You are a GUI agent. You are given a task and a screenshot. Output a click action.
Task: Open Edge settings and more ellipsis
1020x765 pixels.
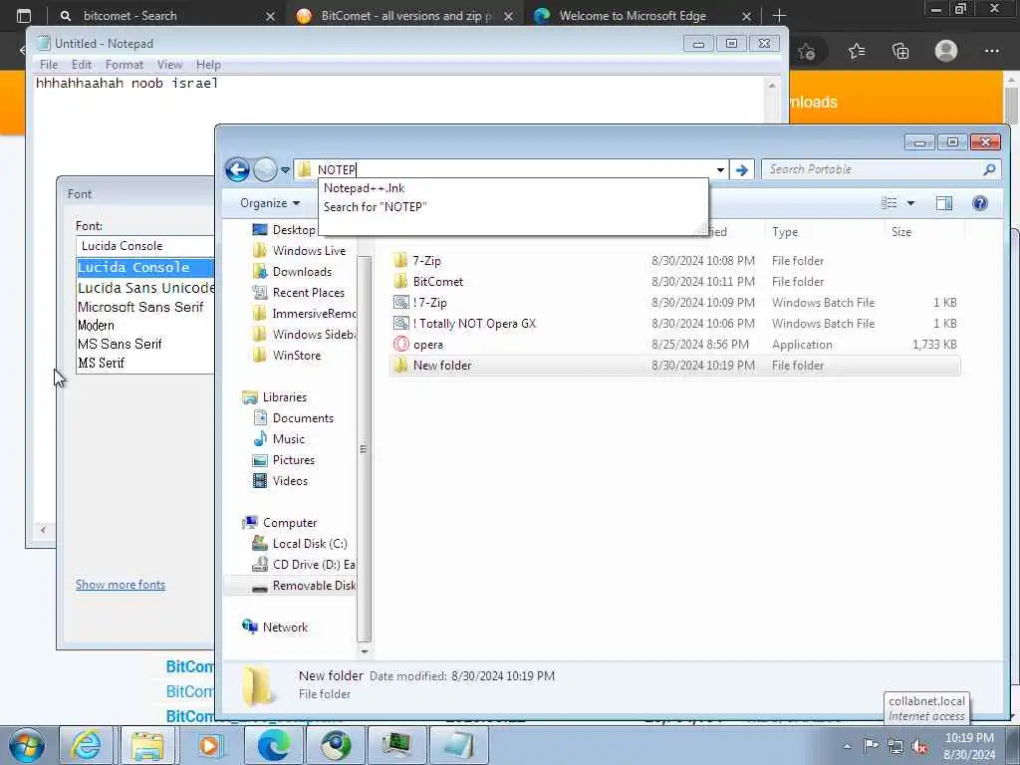point(991,51)
